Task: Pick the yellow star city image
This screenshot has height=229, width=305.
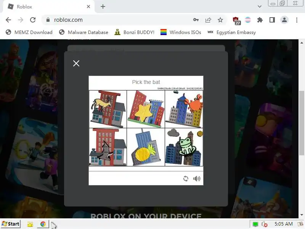Action: click(x=146, y=109)
